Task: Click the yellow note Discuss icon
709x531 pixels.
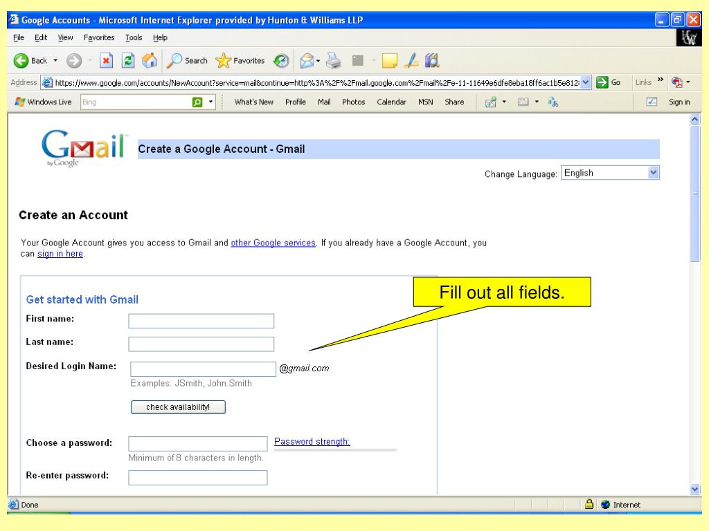Action: [389, 61]
